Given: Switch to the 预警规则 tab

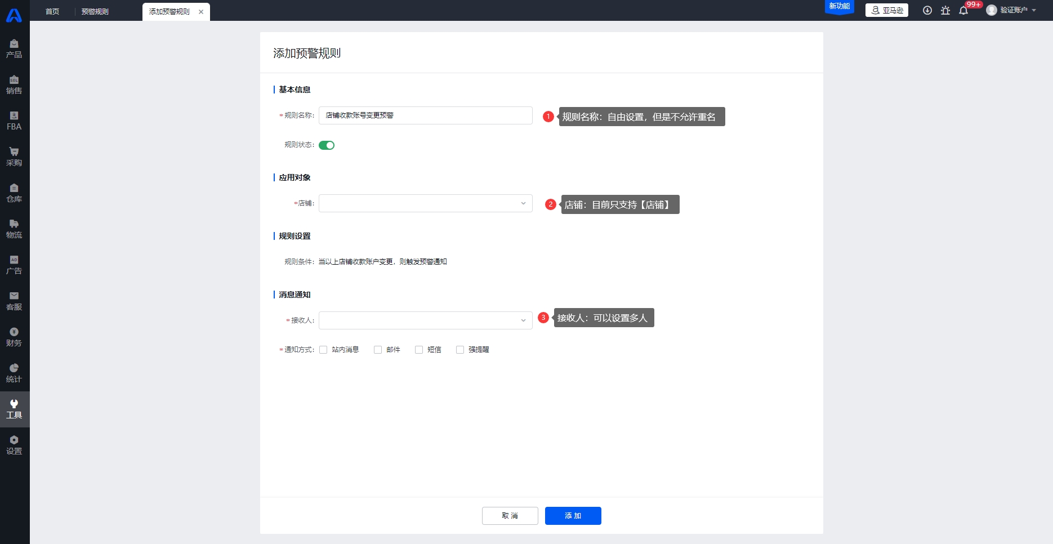Looking at the screenshot, I should tap(95, 11).
